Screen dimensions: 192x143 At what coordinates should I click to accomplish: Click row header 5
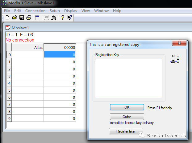9,90
